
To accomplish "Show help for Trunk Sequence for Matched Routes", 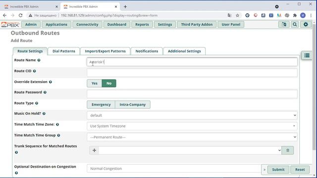I will click(16, 152).
